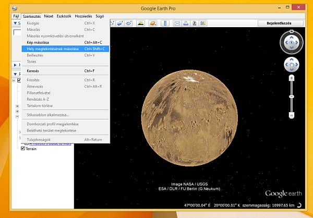Click the zoom slider handle
The height and width of the screenshot is (218, 313).
[x=292, y=96]
